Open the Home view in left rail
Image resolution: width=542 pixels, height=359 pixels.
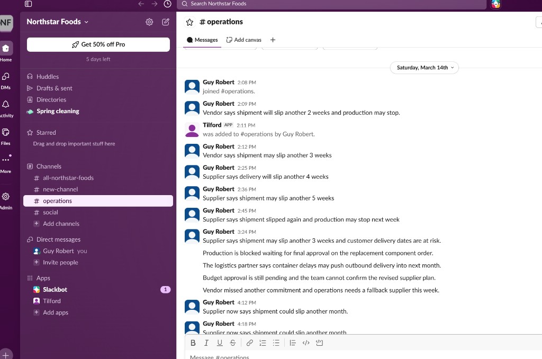6,52
